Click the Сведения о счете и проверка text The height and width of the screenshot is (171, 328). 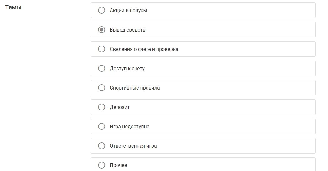144,49
